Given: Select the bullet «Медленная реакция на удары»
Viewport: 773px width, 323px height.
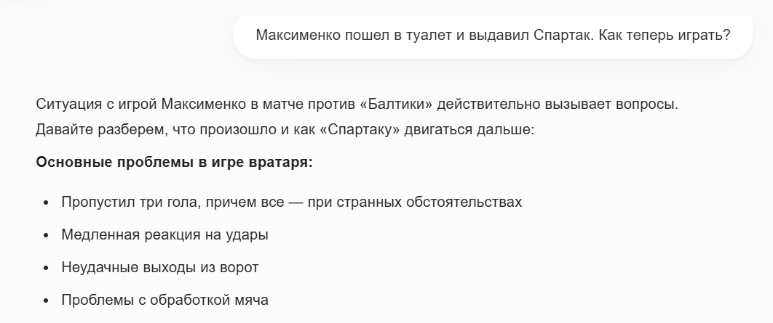Looking at the screenshot, I should [x=165, y=234].
